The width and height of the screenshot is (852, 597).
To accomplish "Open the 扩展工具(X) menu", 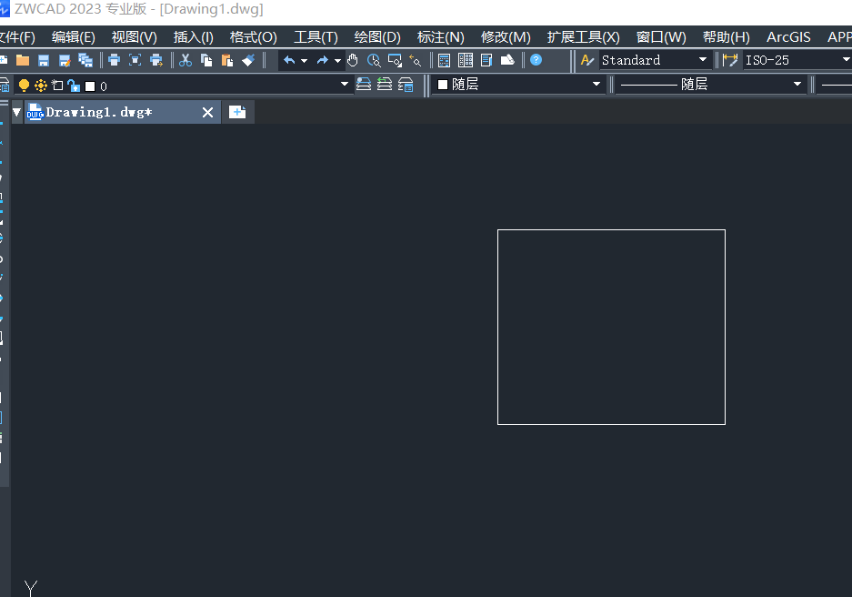I will tap(583, 37).
